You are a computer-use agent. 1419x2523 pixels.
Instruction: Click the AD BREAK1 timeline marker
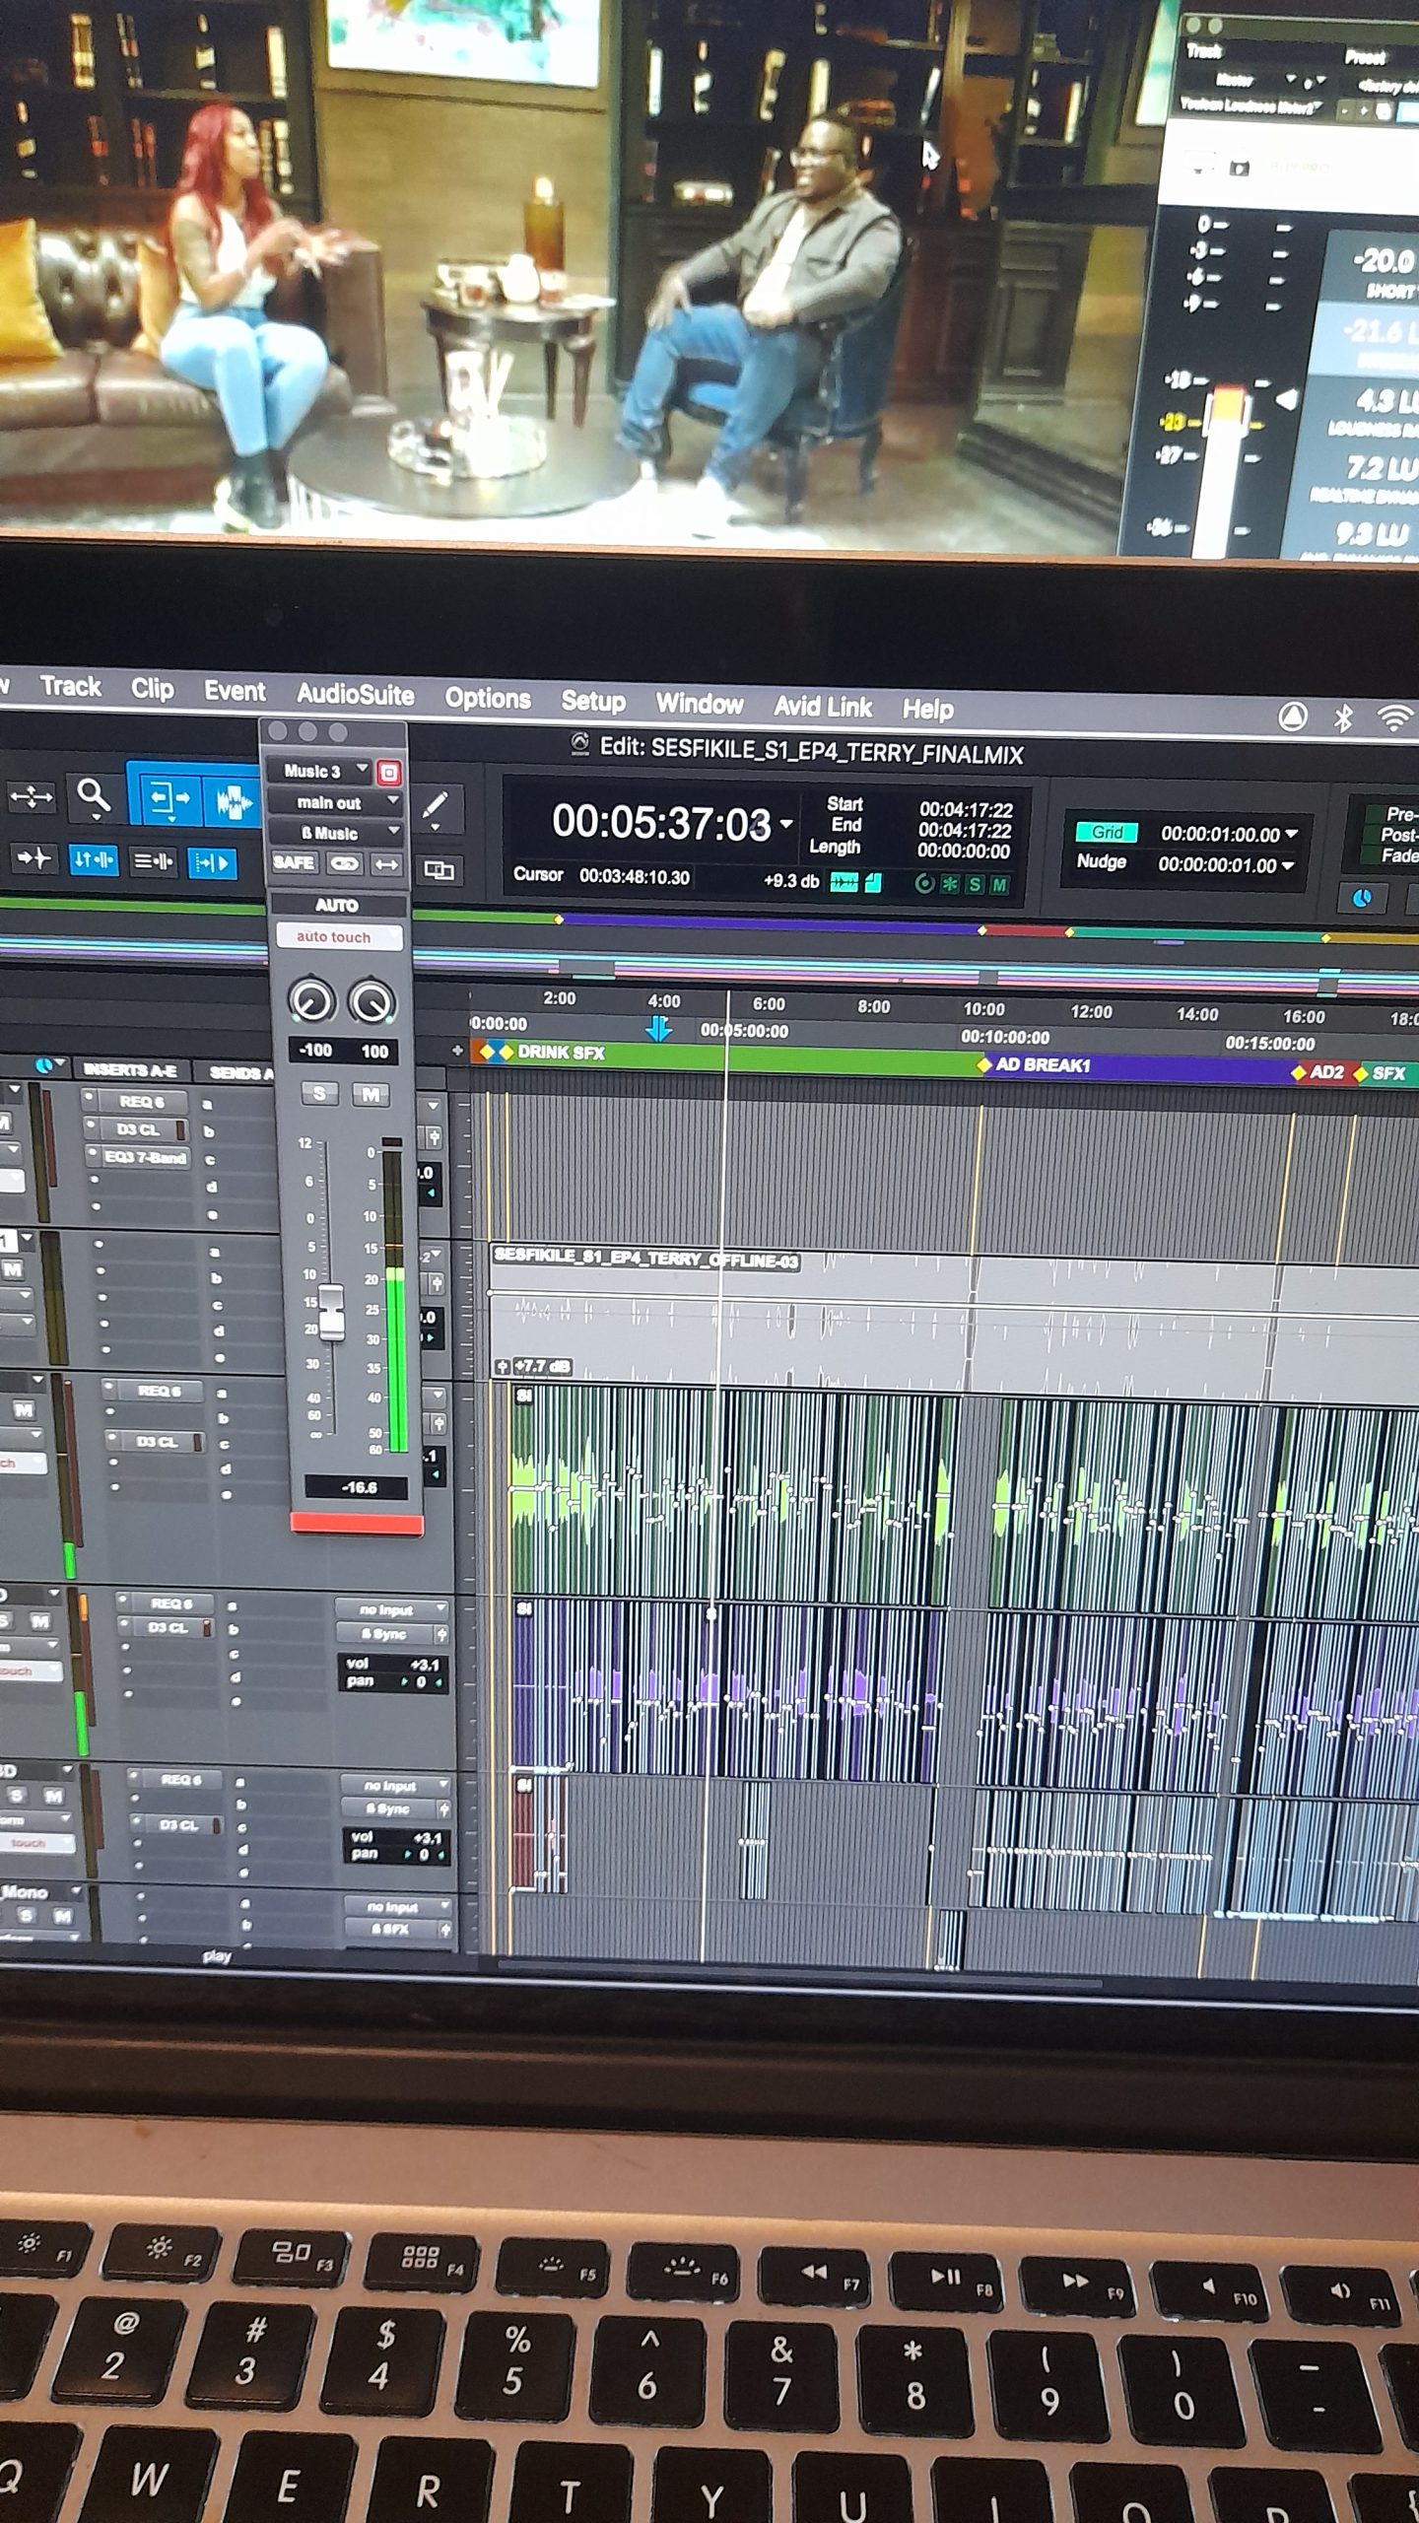pyautogui.click(x=1041, y=1065)
